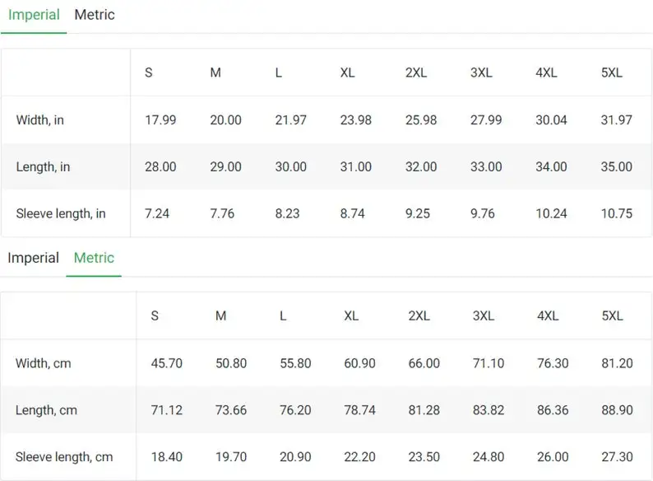Screen dimensions: 653x481
Task: Select the "Length, cm" row label
Action: click(47, 410)
